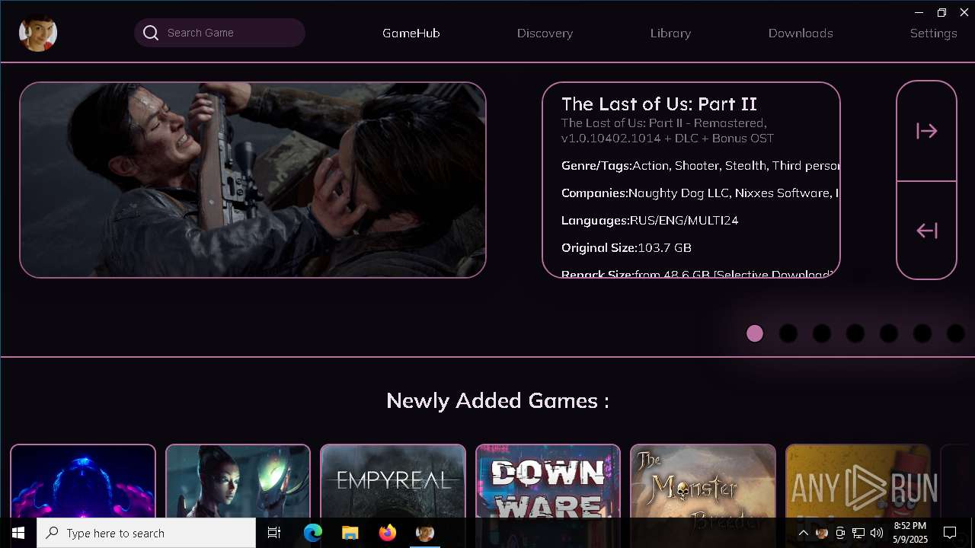975x548 pixels.
Task: Click the Newly Added Games heading
Action: [497, 400]
